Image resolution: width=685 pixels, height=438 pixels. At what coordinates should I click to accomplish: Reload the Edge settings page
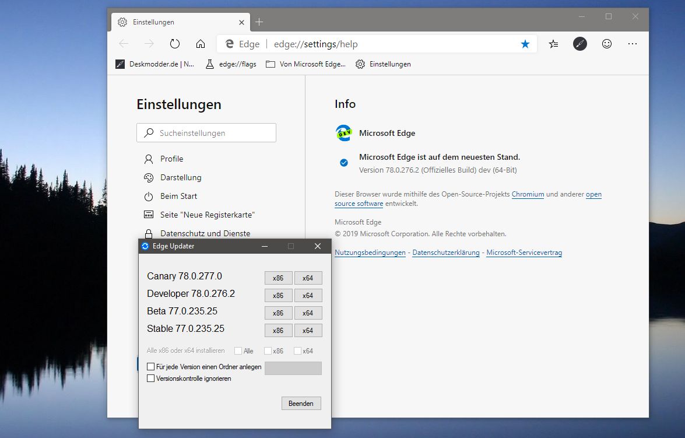pyautogui.click(x=175, y=44)
